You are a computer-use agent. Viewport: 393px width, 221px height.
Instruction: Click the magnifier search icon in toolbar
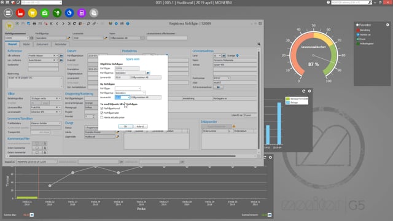coord(88,23)
